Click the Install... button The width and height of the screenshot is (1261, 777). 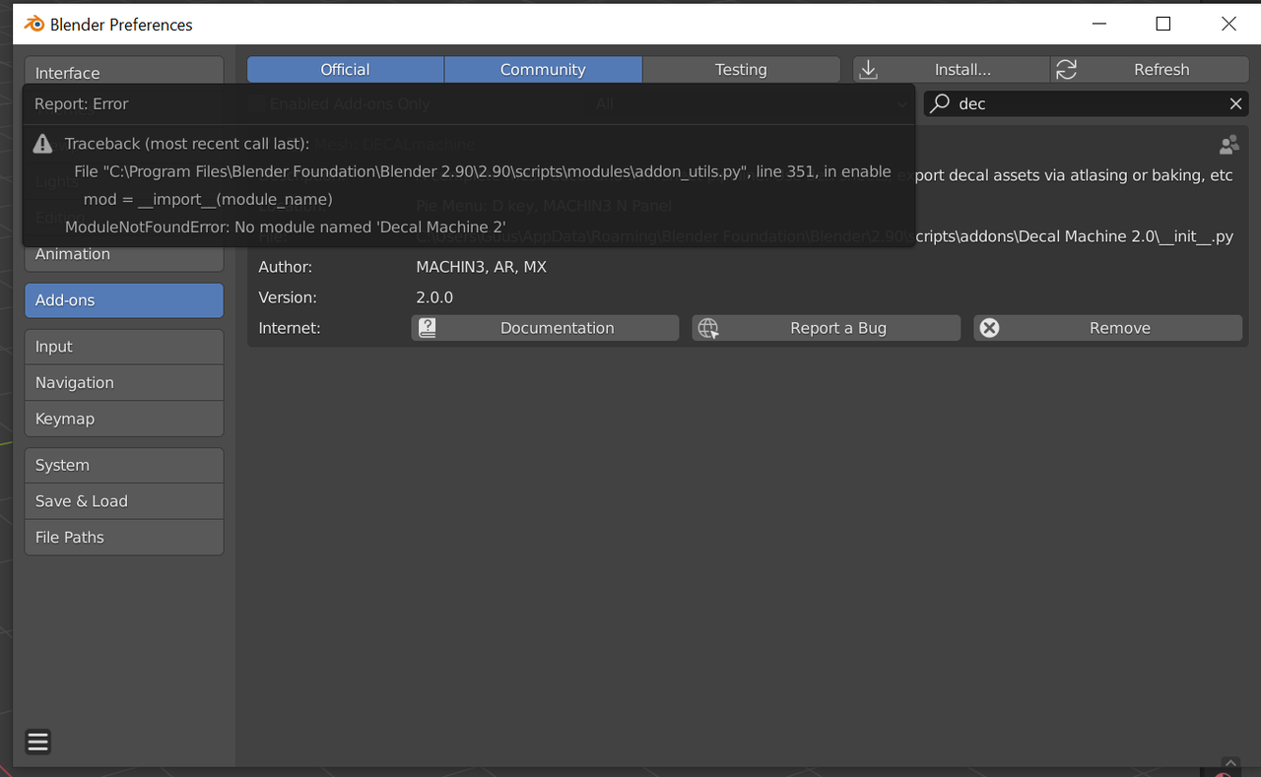(951, 70)
